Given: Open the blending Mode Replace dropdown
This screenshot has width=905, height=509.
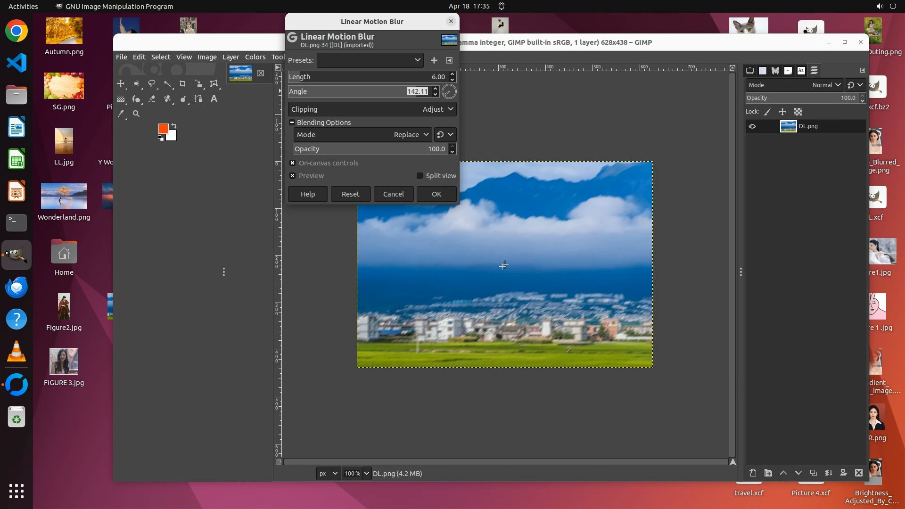Looking at the screenshot, I should tap(411, 135).
